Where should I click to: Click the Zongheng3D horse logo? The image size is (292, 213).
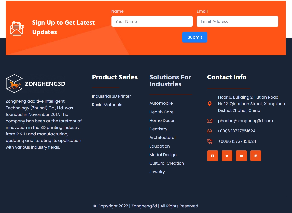point(14,84)
